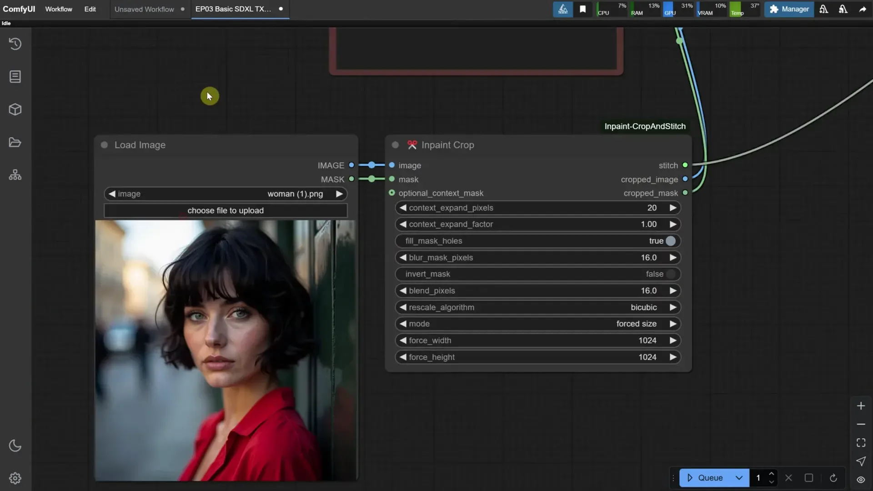This screenshot has height=491, width=873.
Task: Switch to dark/light theme with the moon icon
Action: (x=15, y=446)
